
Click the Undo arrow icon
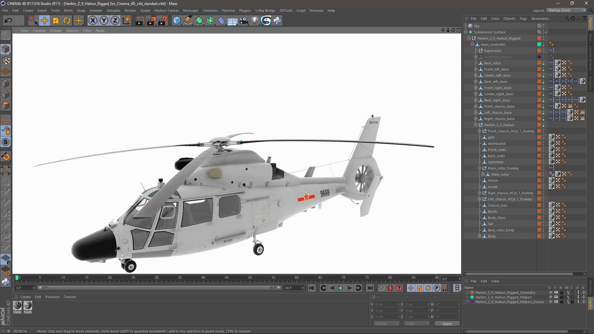[8, 21]
